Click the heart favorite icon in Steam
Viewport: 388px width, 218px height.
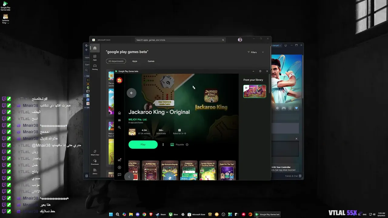click(x=296, y=108)
